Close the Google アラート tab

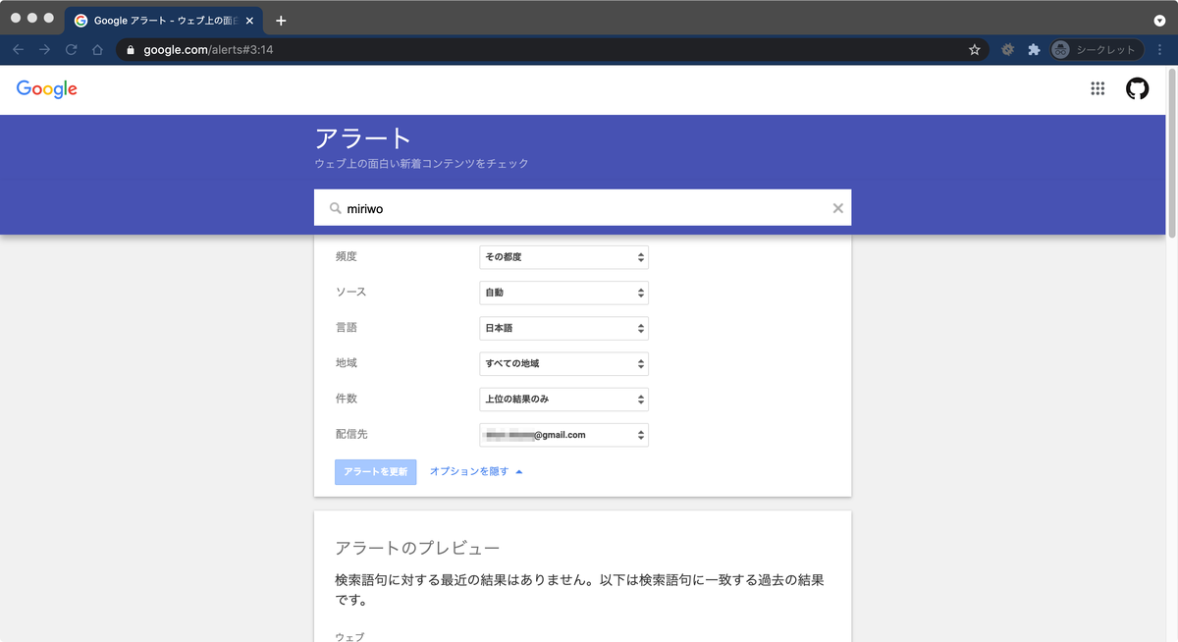pyautogui.click(x=250, y=21)
